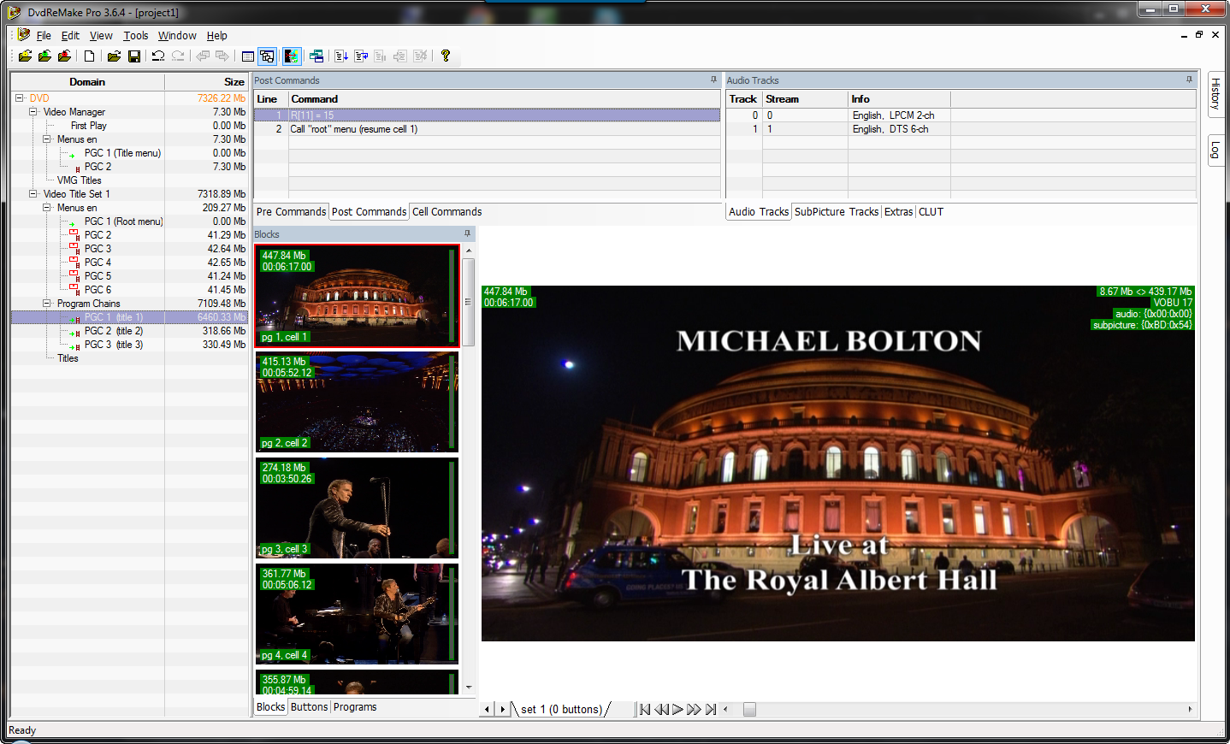
Task: Toggle the colorful preview mode icon
Action: (x=292, y=56)
